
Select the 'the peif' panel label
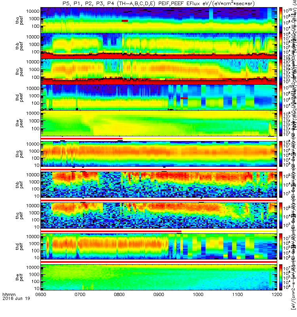19,277
